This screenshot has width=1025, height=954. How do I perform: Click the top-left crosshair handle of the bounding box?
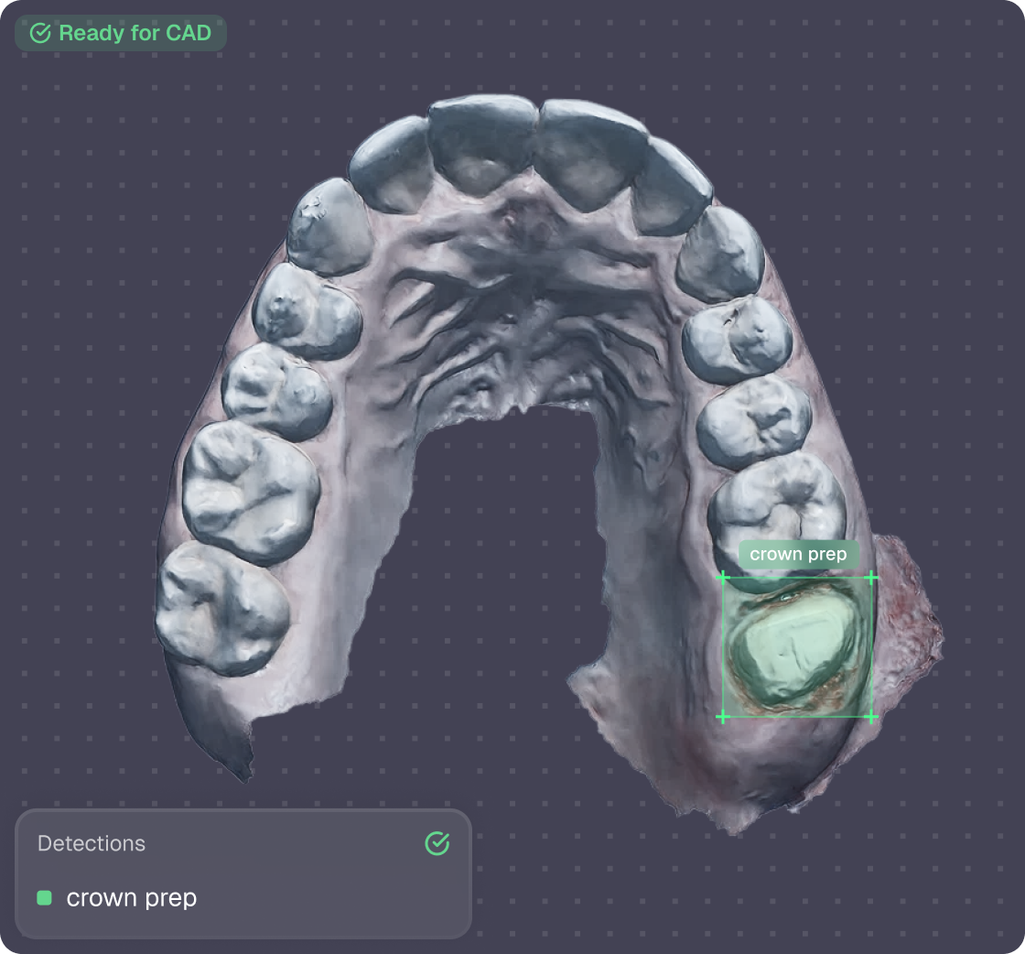click(724, 577)
